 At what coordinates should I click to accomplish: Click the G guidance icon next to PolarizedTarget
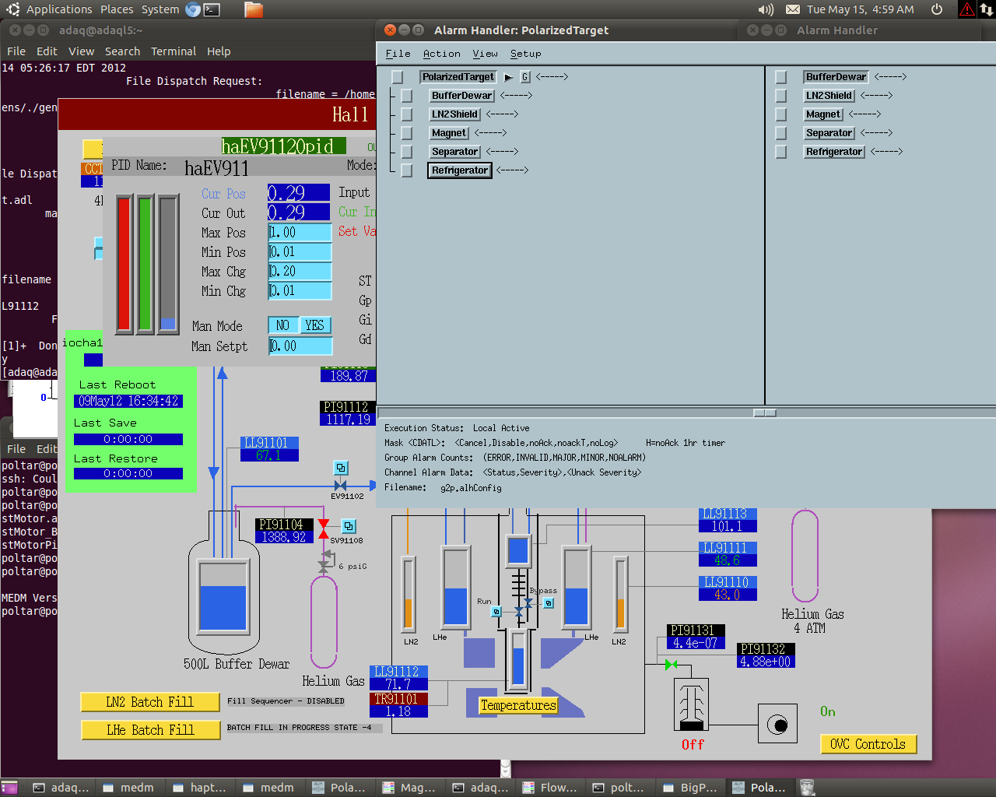(x=525, y=77)
